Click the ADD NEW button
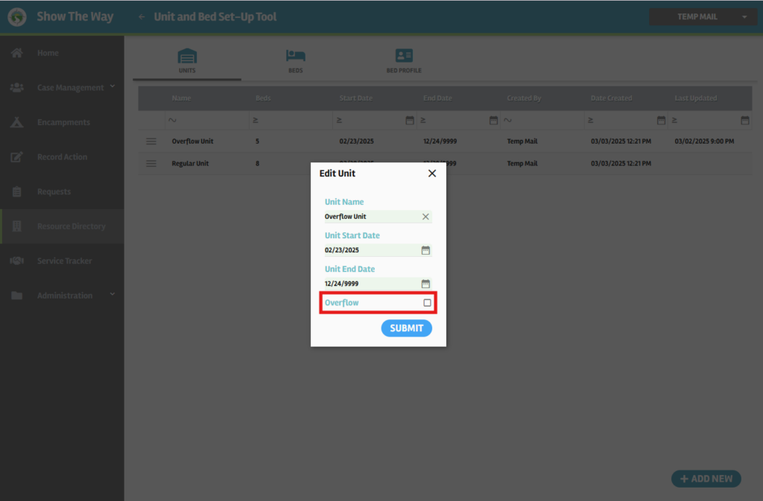The image size is (763, 501). (706, 479)
